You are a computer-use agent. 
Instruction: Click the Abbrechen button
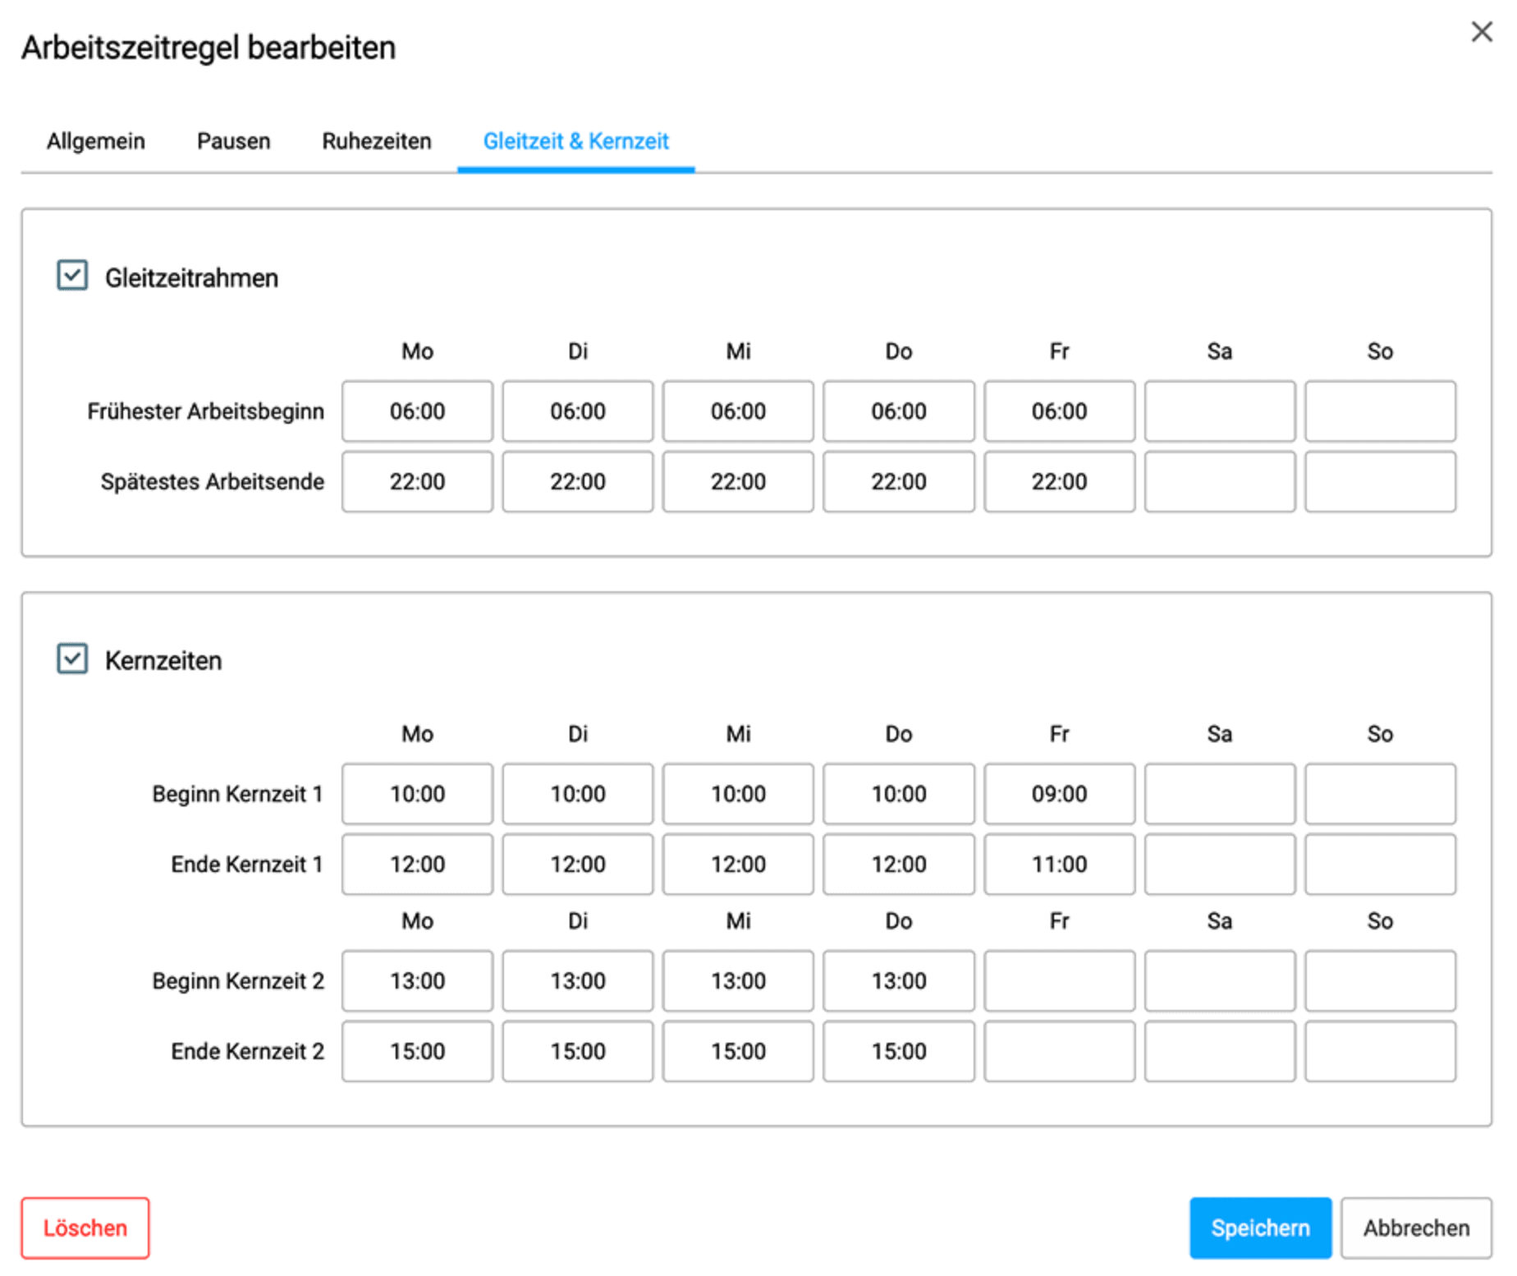coord(1416,1228)
